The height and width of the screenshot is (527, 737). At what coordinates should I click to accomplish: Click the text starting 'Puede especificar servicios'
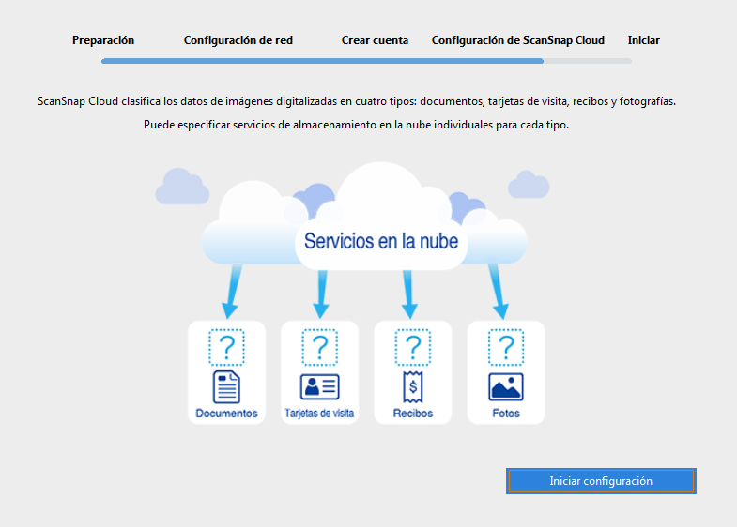point(356,125)
